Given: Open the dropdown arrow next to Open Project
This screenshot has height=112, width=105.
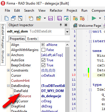Looking at the screenshot, I should tap(45, 18).
